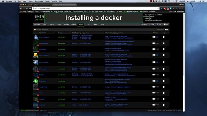Go to the Plugins tab
207x116 pixels.
(x=73, y=24)
